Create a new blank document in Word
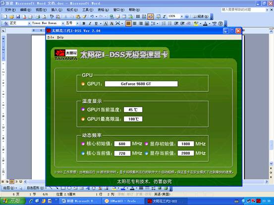The image size is (274, 205). pos(5,16)
